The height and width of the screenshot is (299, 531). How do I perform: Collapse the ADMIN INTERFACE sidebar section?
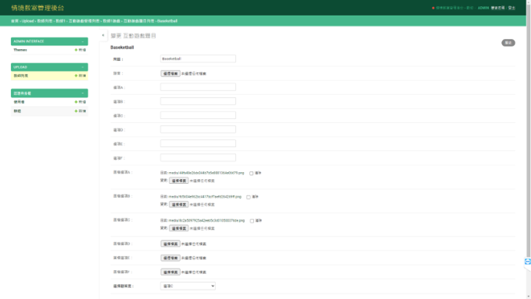[x=83, y=41]
